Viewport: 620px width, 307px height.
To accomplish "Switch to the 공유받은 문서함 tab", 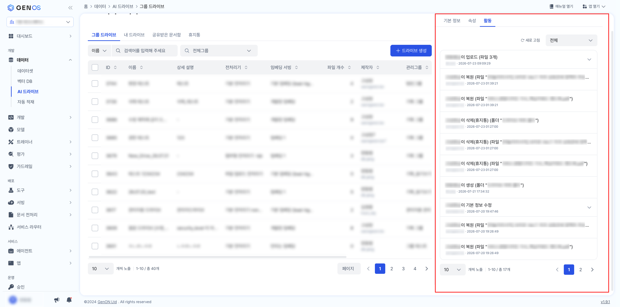I will click(x=167, y=35).
